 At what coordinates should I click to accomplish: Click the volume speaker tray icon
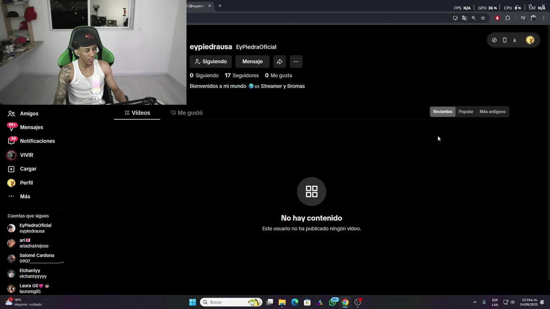[512, 302]
